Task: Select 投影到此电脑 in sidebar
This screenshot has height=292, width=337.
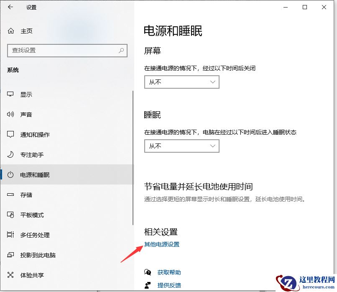Action: click(x=34, y=255)
